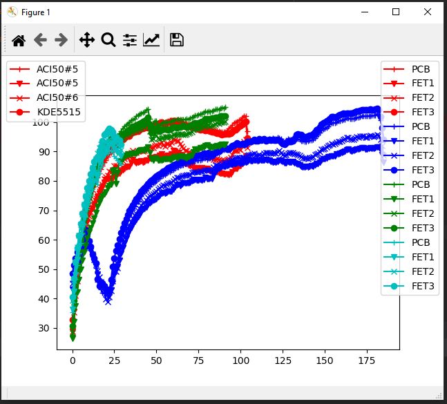Click the blue PCB legend entry
Screen dimensions: 447x404
tap(406, 126)
